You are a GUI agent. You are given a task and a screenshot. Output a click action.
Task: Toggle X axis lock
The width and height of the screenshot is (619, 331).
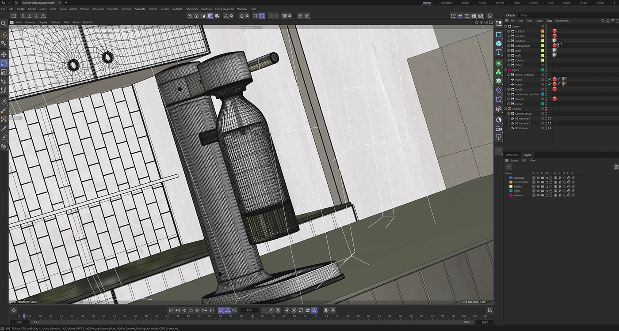23,16
